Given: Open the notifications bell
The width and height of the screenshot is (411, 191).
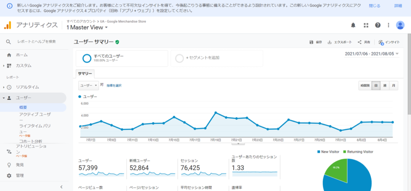Looking at the screenshot, I should [x=353, y=25].
